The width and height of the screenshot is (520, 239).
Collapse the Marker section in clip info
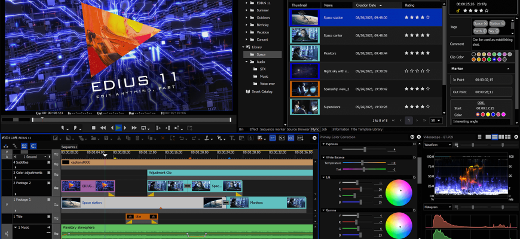508,69
